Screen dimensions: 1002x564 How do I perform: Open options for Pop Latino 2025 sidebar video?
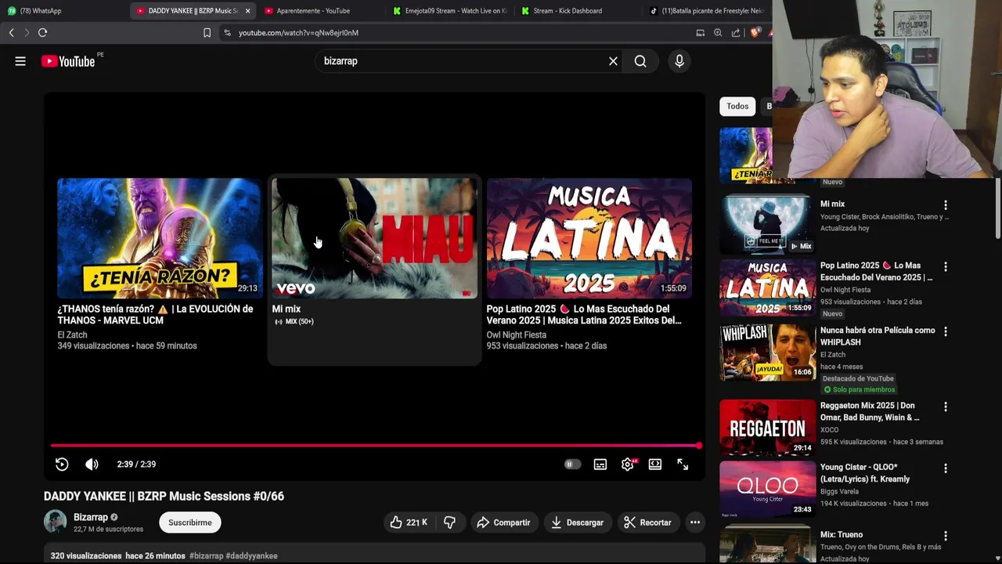click(x=946, y=267)
